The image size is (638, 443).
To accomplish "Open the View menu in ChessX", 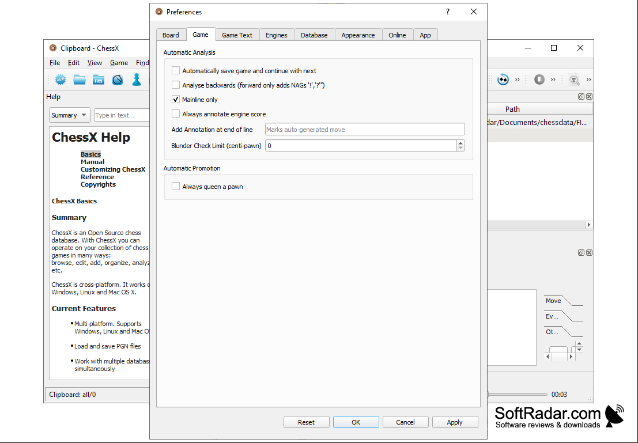I will (x=95, y=63).
